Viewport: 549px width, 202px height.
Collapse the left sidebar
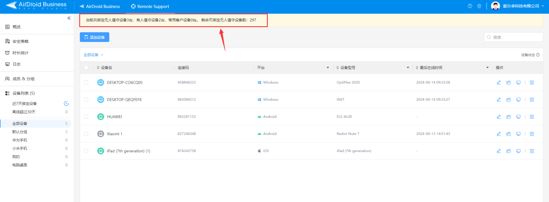click(69, 18)
